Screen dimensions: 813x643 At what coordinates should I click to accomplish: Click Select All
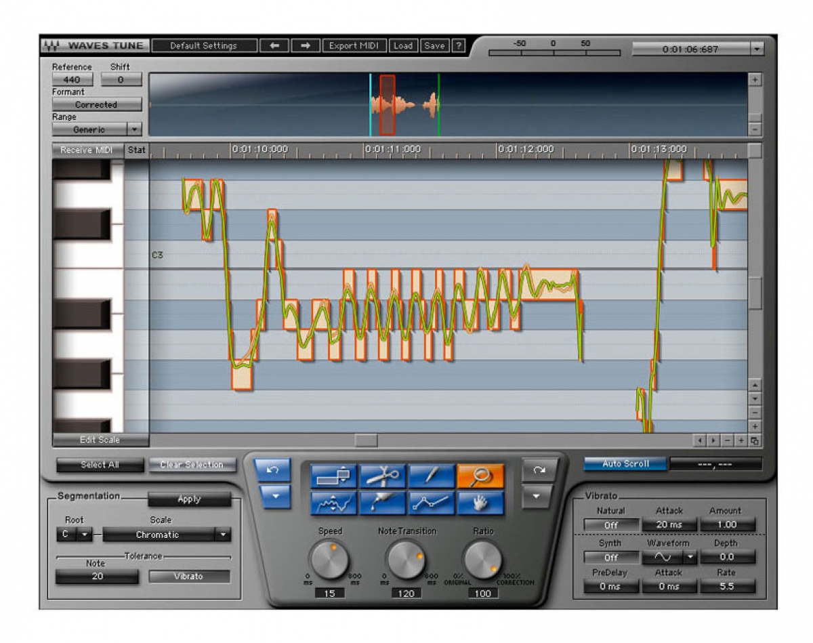[100, 465]
